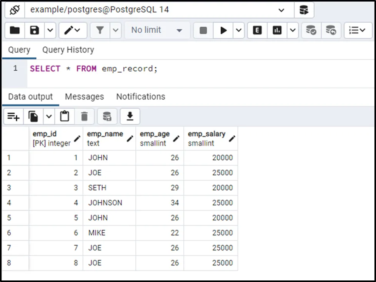376x282 pixels.
Task: Click the Commit database icon
Action: 311,30
